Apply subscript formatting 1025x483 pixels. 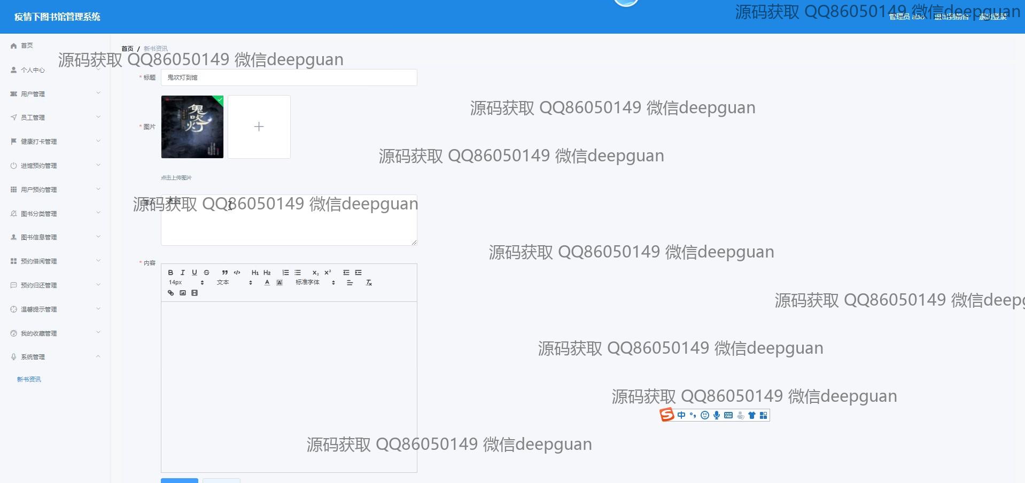click(316, 272)
